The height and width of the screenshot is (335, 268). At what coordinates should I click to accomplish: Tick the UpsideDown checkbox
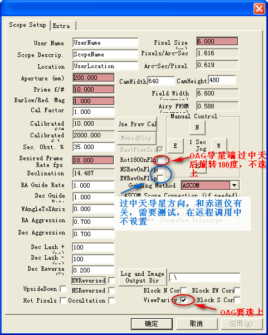[63, 289]
